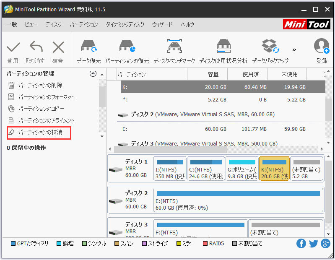Viewport: 335px width, 260px height.
Task: Select 未割り当て 5.2 GB block on Disk 1
Action: 306,169
